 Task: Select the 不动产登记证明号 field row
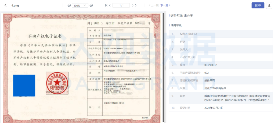coord(221,73)
